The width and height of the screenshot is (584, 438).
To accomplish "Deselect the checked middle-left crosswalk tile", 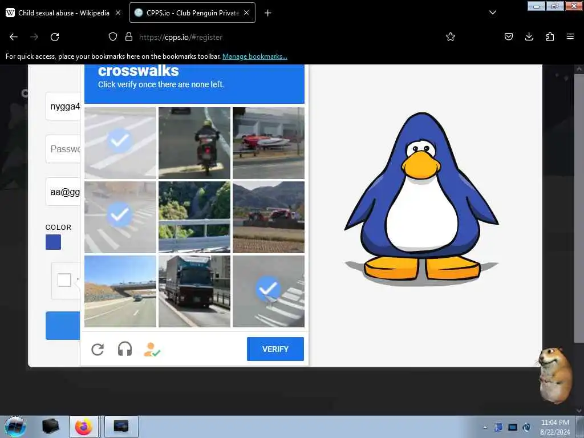I will pos(120,217).
